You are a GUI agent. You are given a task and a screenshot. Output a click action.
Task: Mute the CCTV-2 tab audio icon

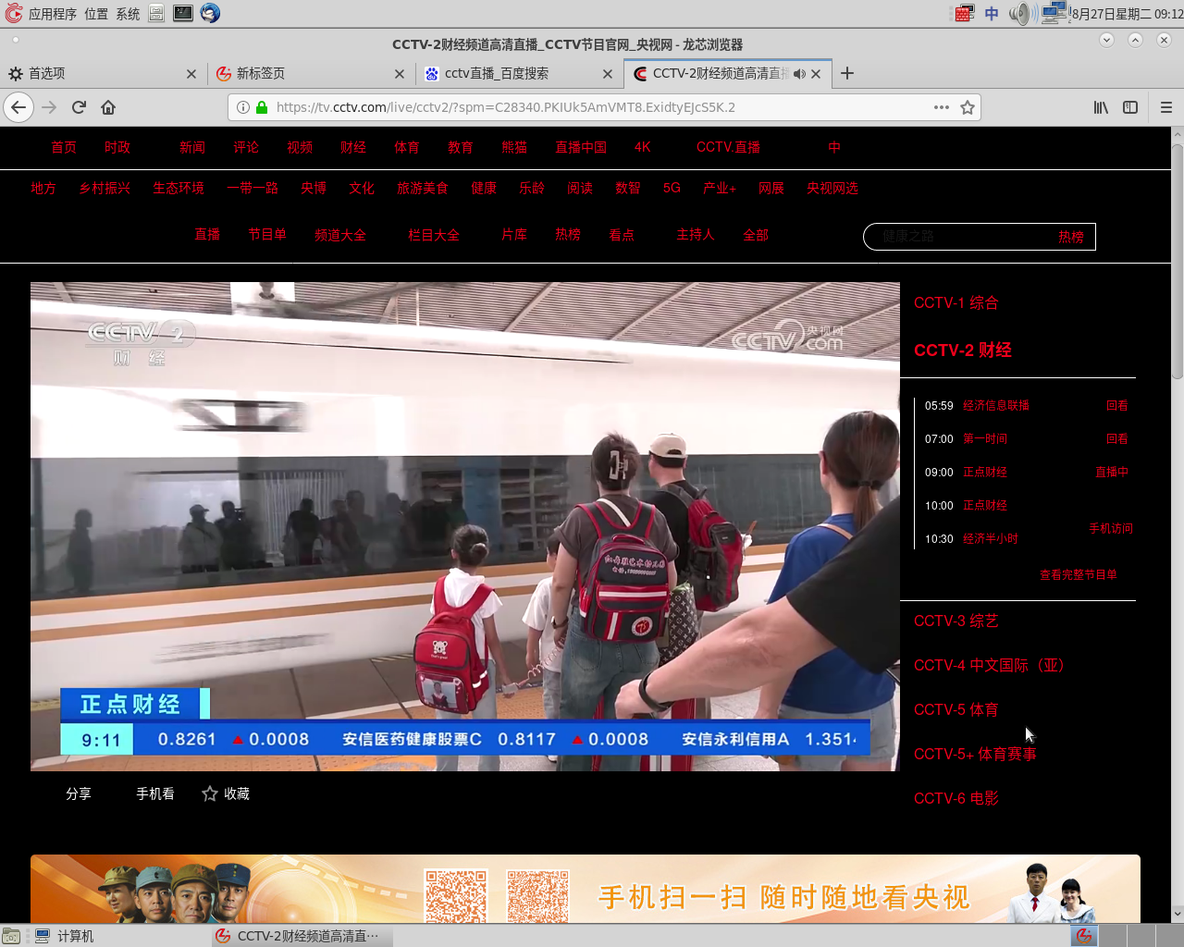pyautogui.click(x=799, y=74)
